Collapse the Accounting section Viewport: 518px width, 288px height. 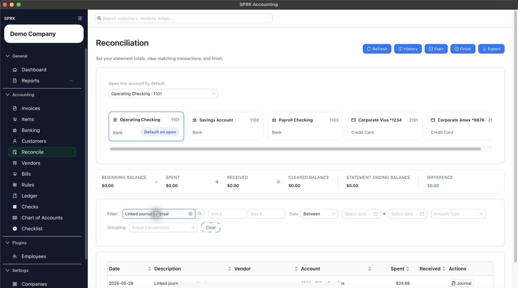8,95
